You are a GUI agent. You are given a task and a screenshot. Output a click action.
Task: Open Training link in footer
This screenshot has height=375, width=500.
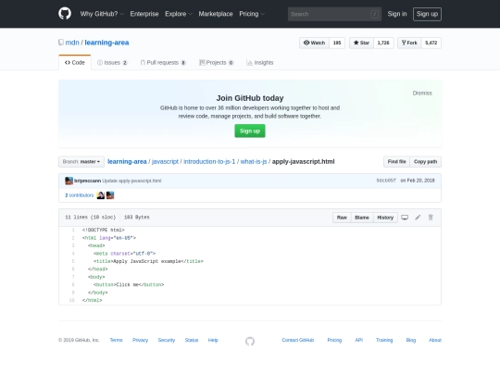click(384, 340)
